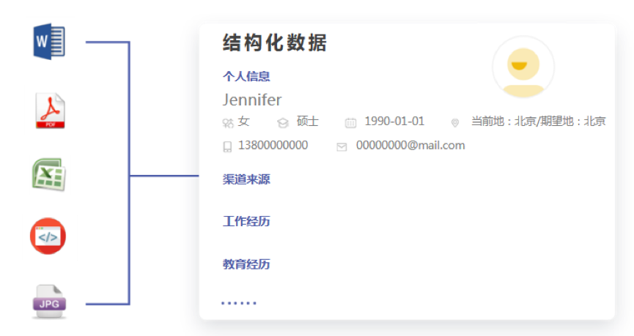This screenshot has height=336, width=634.
Task: Click the red HTML code icon
Action: tap(48, 236)
